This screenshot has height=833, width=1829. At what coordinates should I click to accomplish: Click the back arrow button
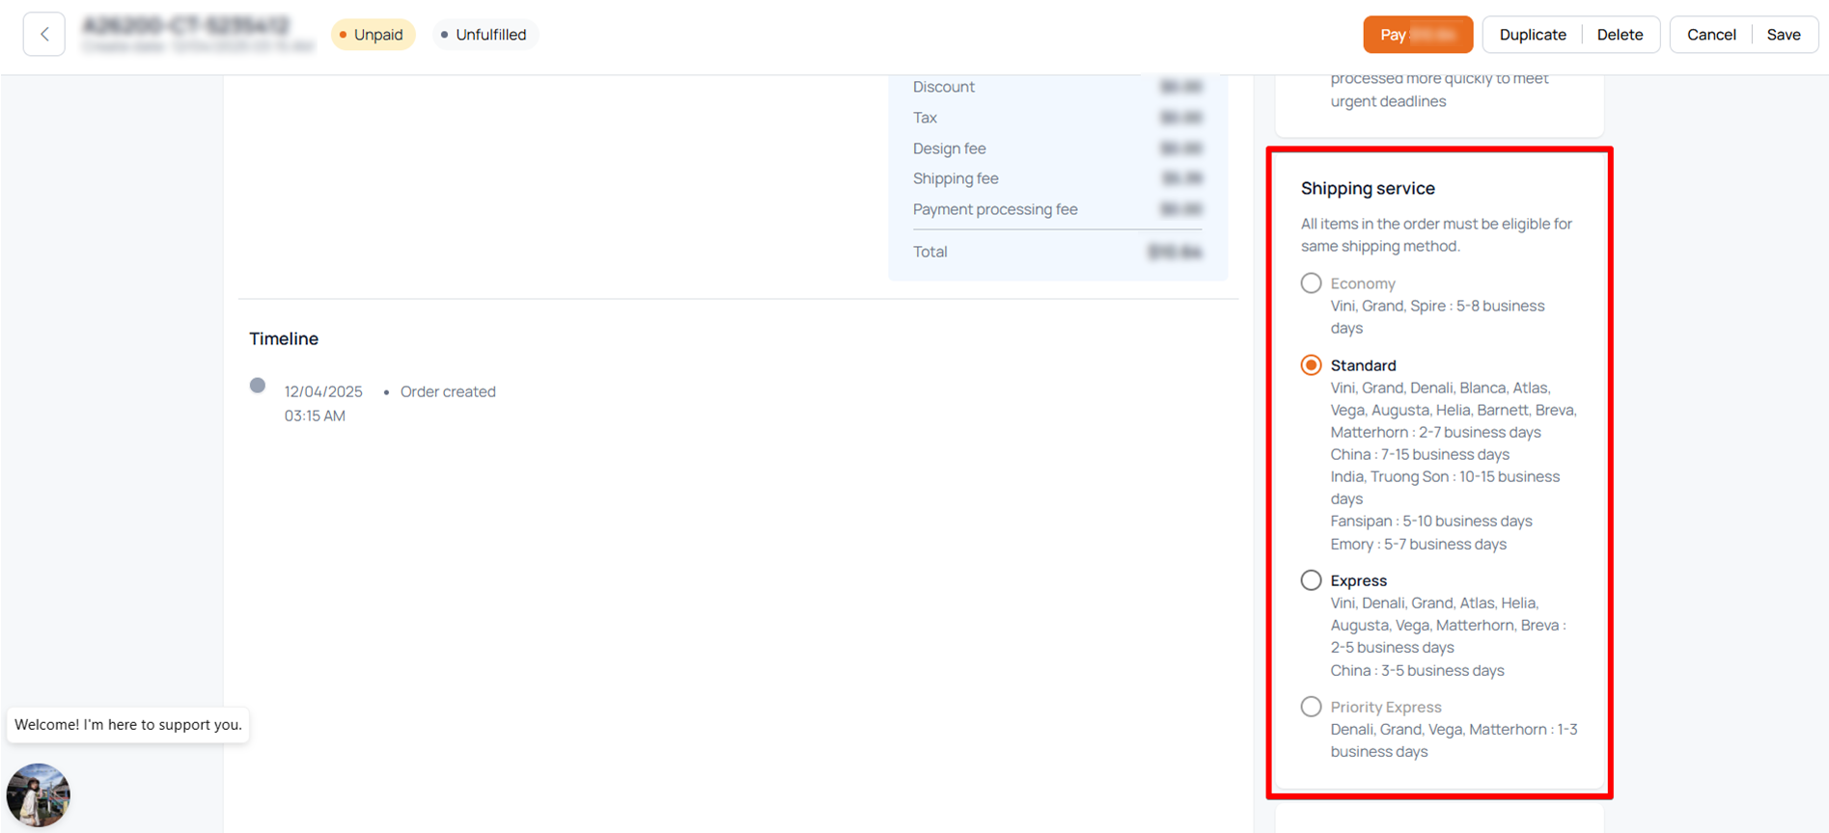coord(44,35)
